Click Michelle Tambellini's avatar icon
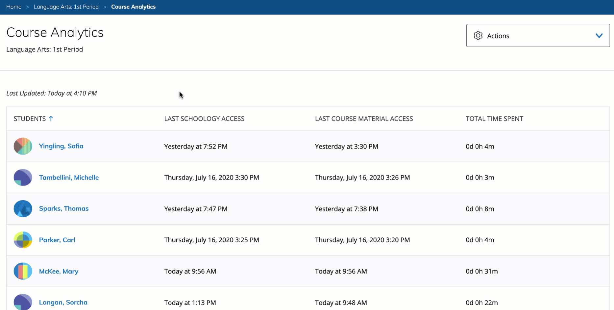The image size is (614, 310). pyautogui.click(x=23, y=178)
